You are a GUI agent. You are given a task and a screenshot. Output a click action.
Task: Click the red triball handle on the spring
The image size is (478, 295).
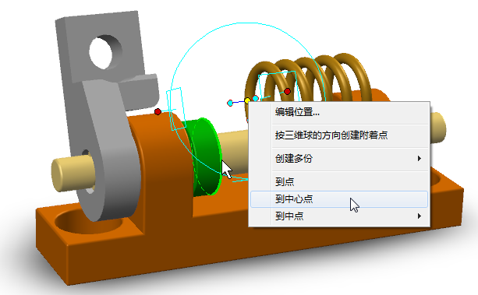[x=287, y=91]
